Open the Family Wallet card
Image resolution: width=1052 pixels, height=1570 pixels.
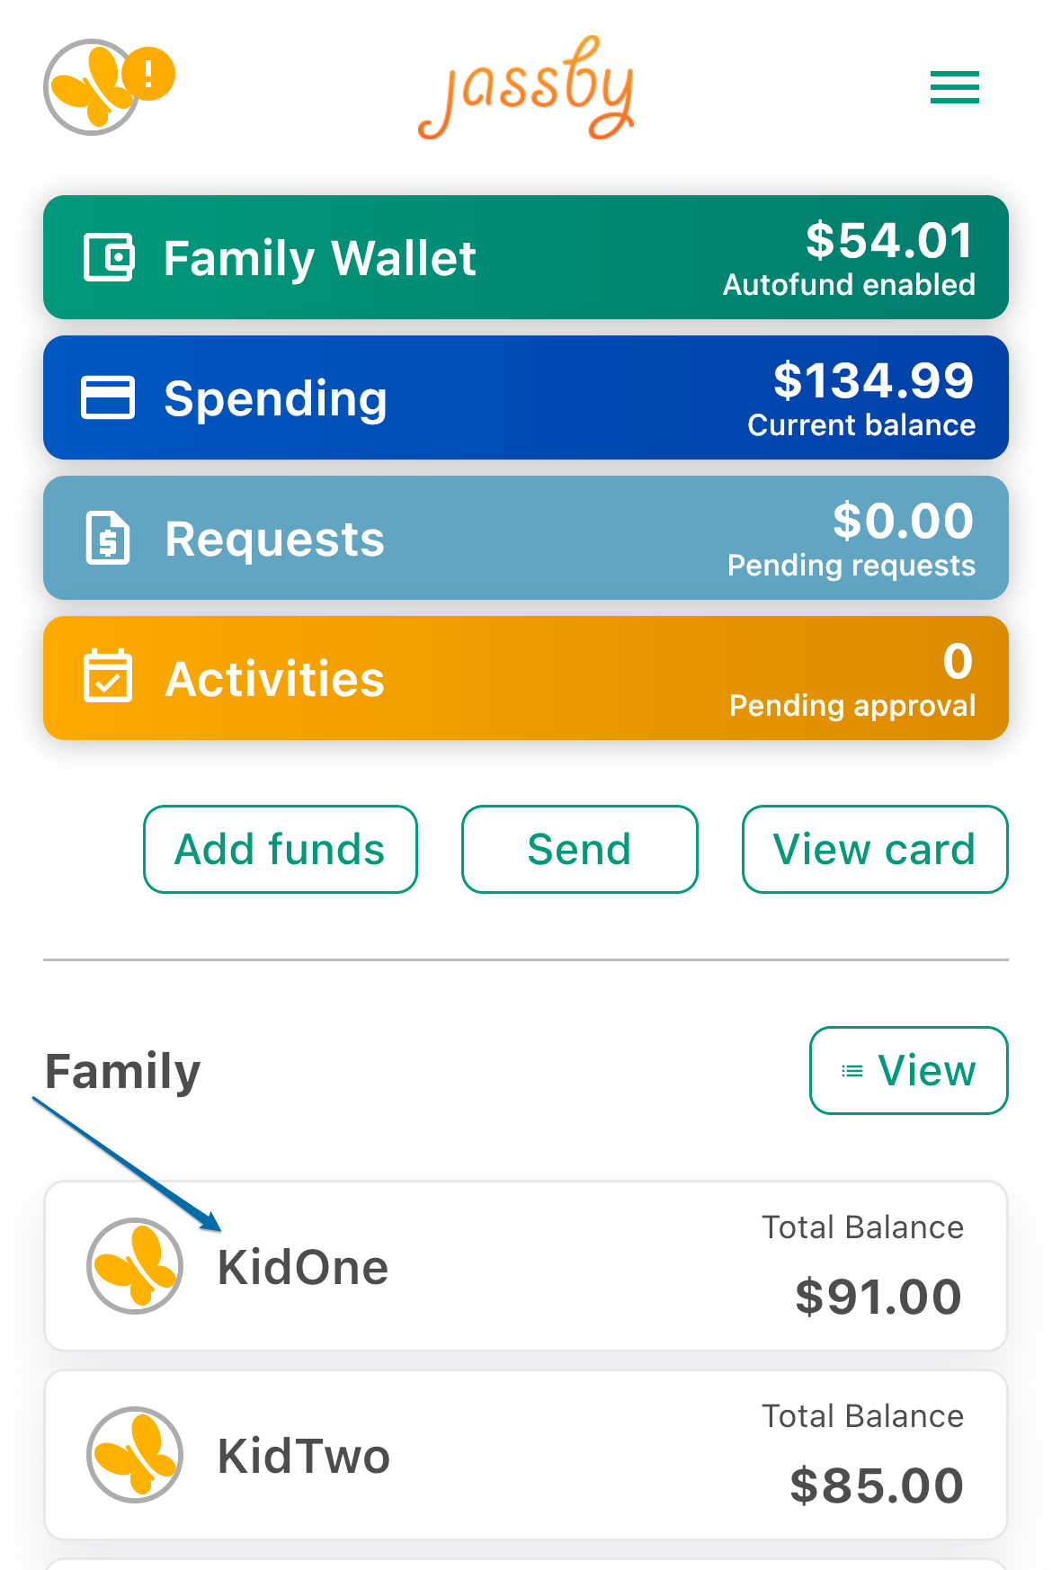[x=526, y=257]
